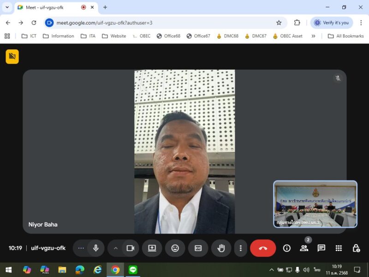
Task: Open more options vertical dots menu
Action: point(240,248)
